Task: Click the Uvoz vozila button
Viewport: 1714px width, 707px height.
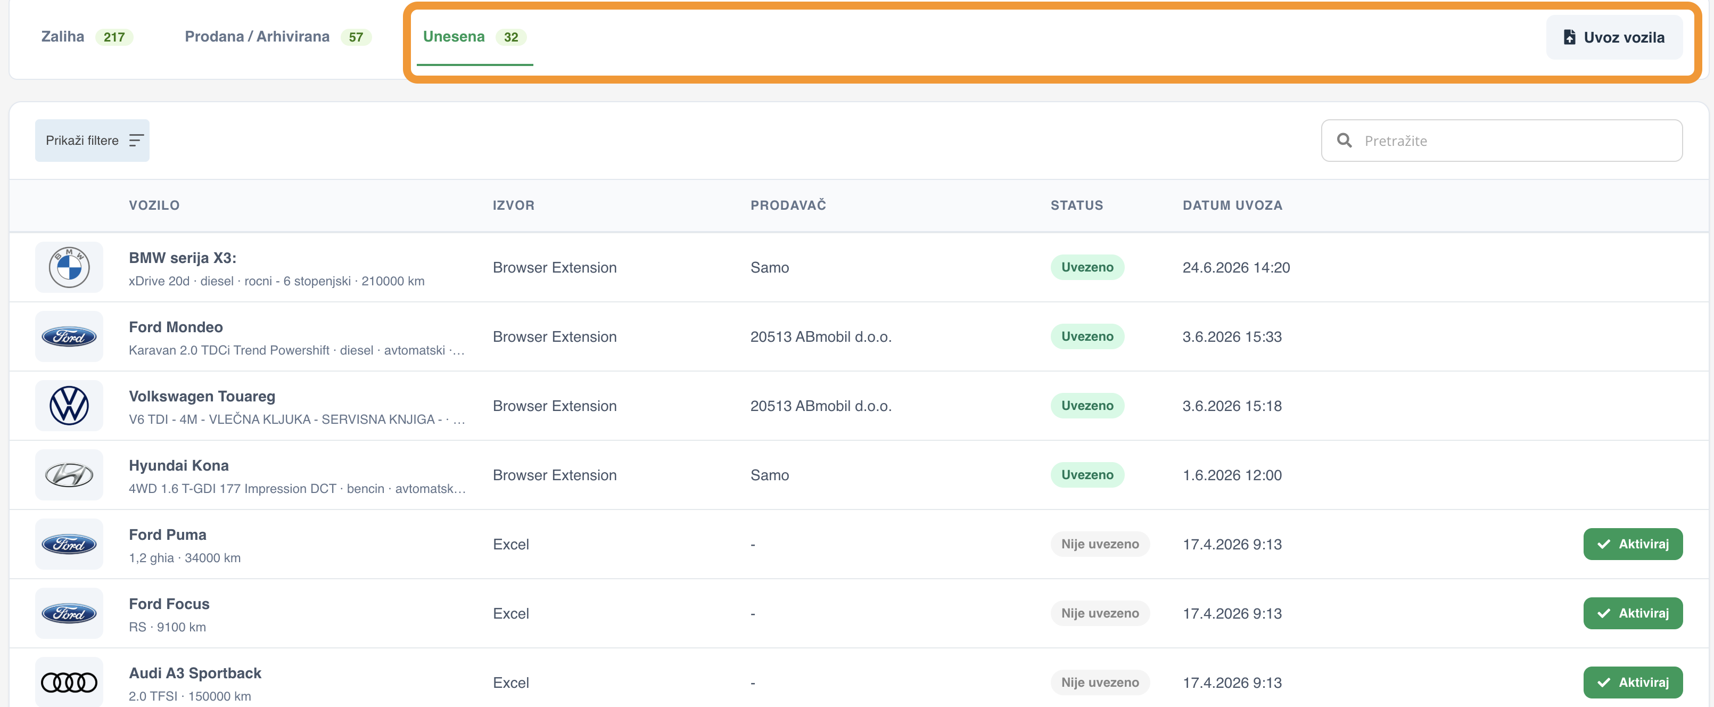Action: click(1614, 37)
